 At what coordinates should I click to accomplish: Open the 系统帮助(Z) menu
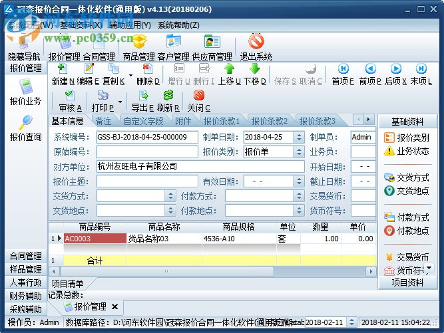[178, 25]
